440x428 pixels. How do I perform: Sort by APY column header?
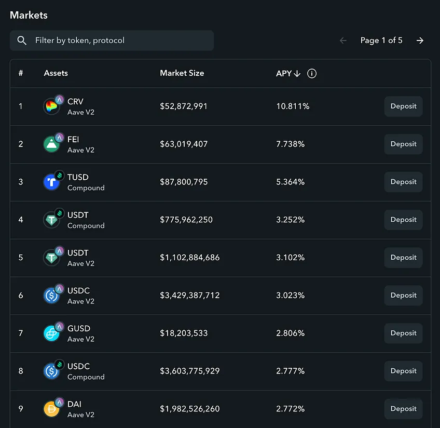(288, 74)
